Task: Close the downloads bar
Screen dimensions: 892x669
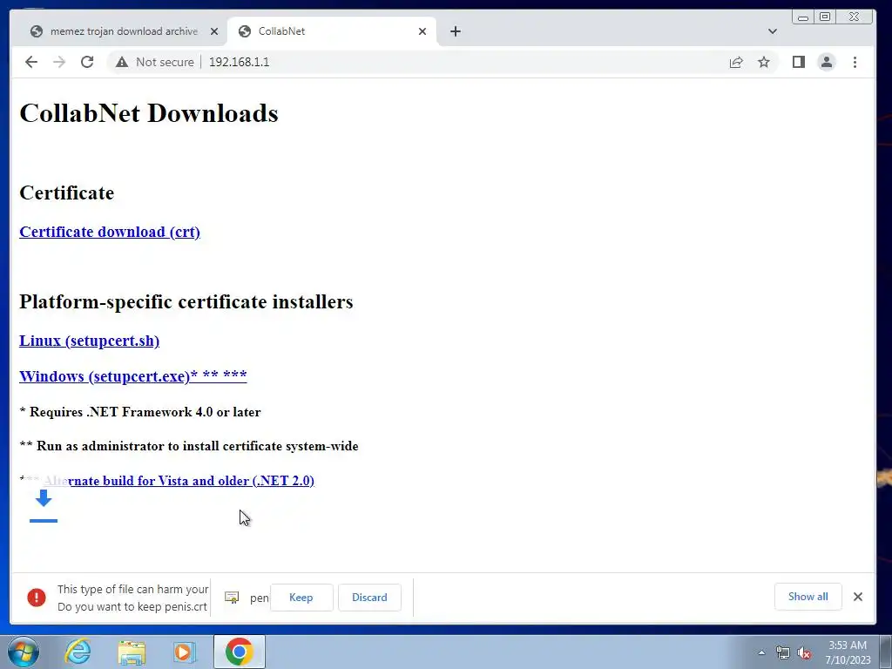Action: [x=858, y=596]
